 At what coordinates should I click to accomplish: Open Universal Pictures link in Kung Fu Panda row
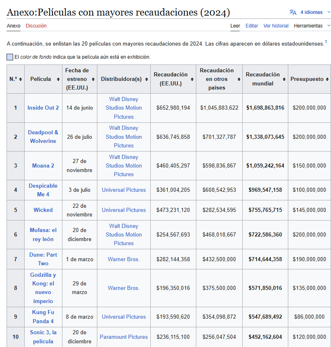124,317
